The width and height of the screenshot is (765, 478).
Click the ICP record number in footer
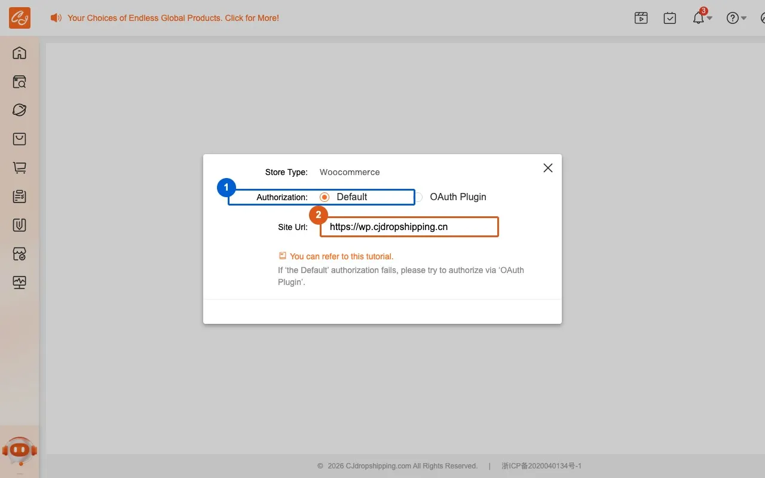coord(541,466)
